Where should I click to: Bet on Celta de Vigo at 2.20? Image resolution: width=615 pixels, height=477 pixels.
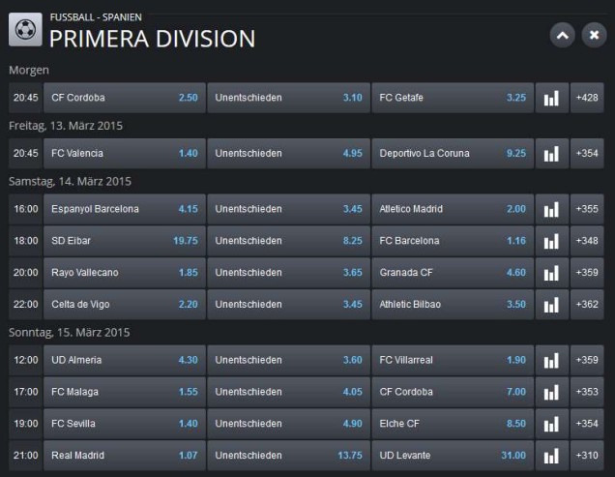(125, 305)
